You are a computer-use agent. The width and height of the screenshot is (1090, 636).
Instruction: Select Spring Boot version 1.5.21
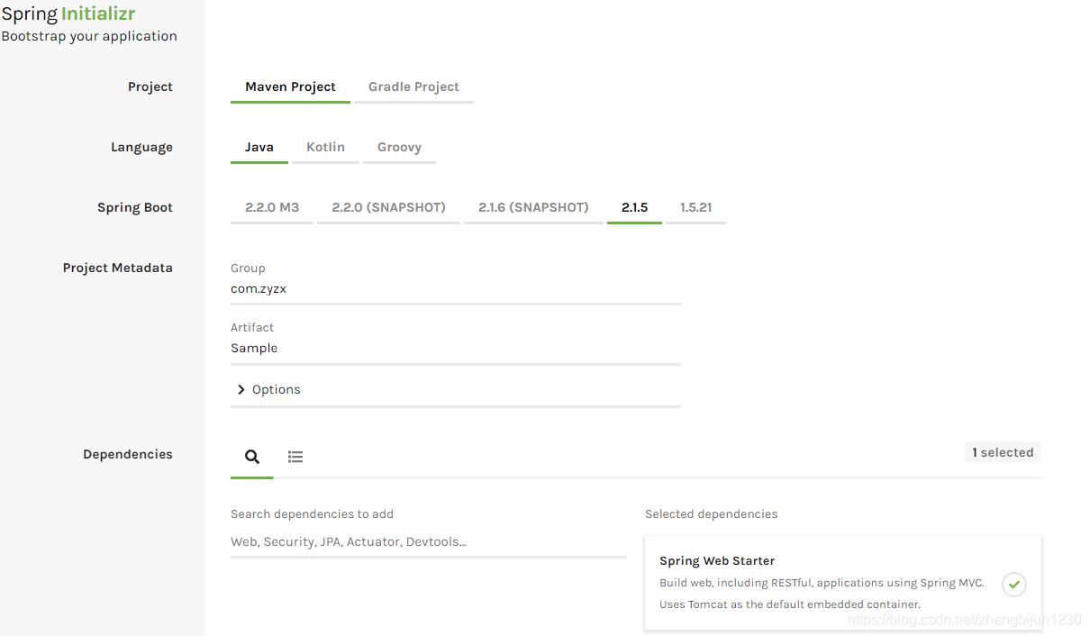click(695, 208)
